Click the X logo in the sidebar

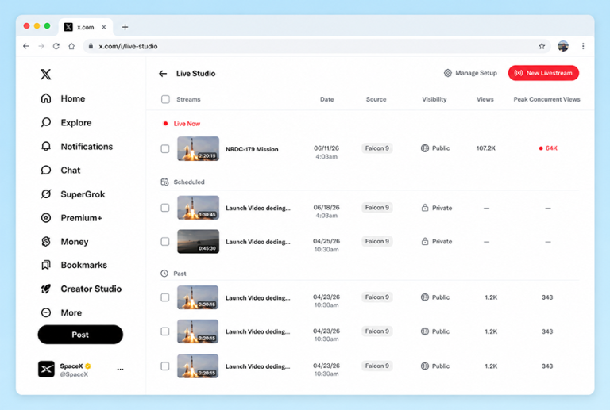tap(46, 75)
